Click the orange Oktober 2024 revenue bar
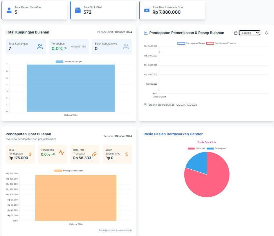 (76, 198)
